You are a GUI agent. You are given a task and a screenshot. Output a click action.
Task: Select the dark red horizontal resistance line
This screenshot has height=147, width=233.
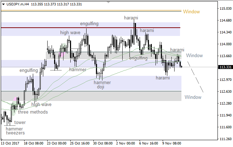pos(90,28)
